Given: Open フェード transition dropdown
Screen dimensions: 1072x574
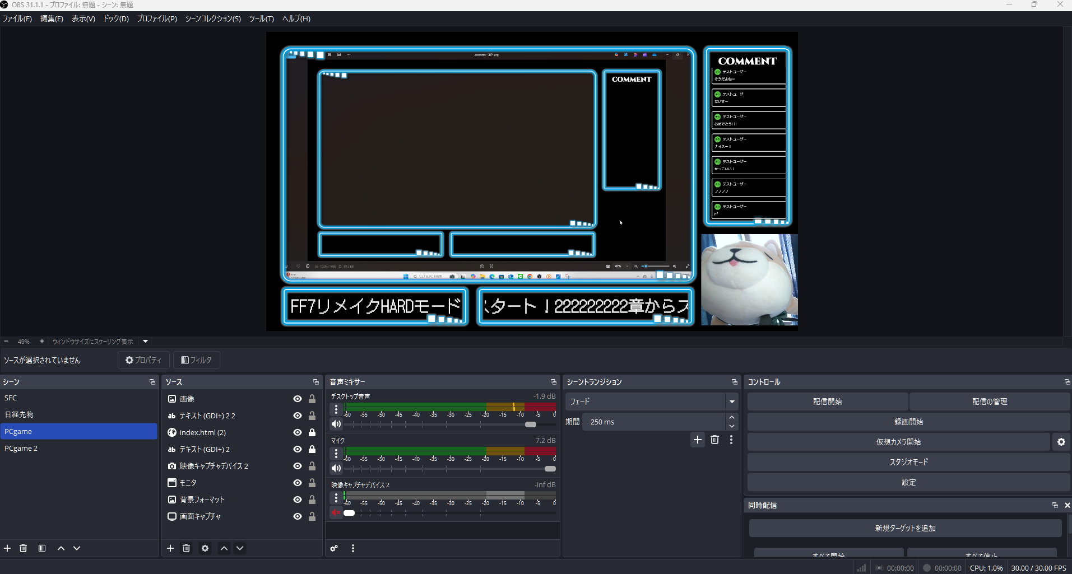Looking at the screenshot, I should pyautogui.click(x=732, y=402).
